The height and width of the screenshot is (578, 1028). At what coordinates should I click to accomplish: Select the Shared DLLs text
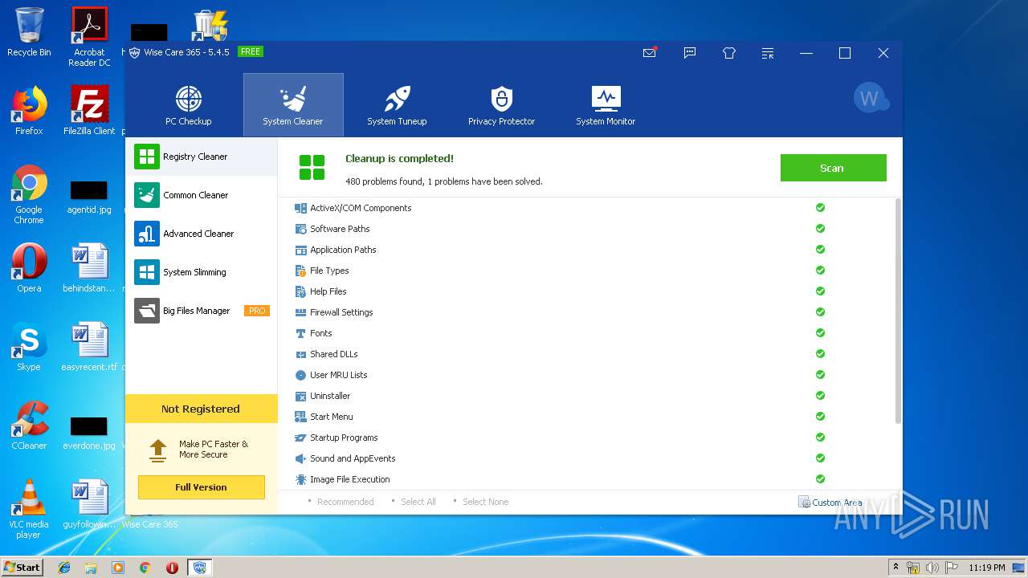(x=334, y=354)
